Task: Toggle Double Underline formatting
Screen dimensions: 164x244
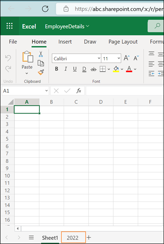Action: tap(84, 69)
